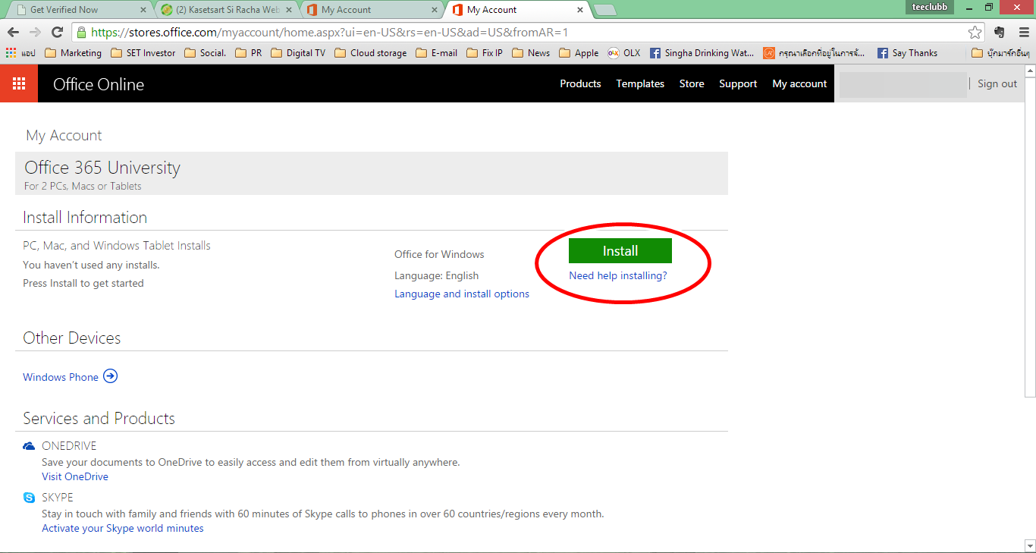Click the Sign out link
Screen dimensions: 1036x553
point(997,83)
